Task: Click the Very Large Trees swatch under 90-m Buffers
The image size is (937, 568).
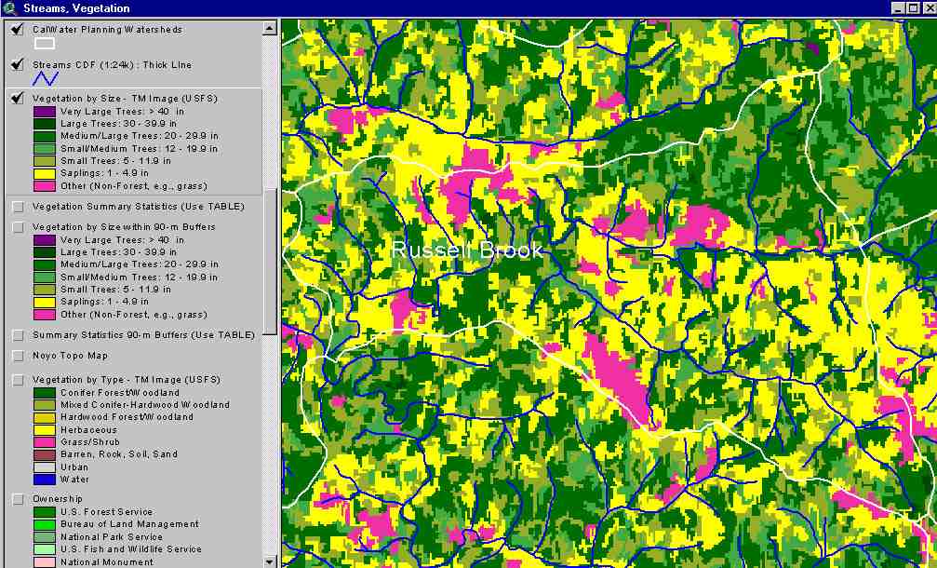Action: (x=45, y=239)
